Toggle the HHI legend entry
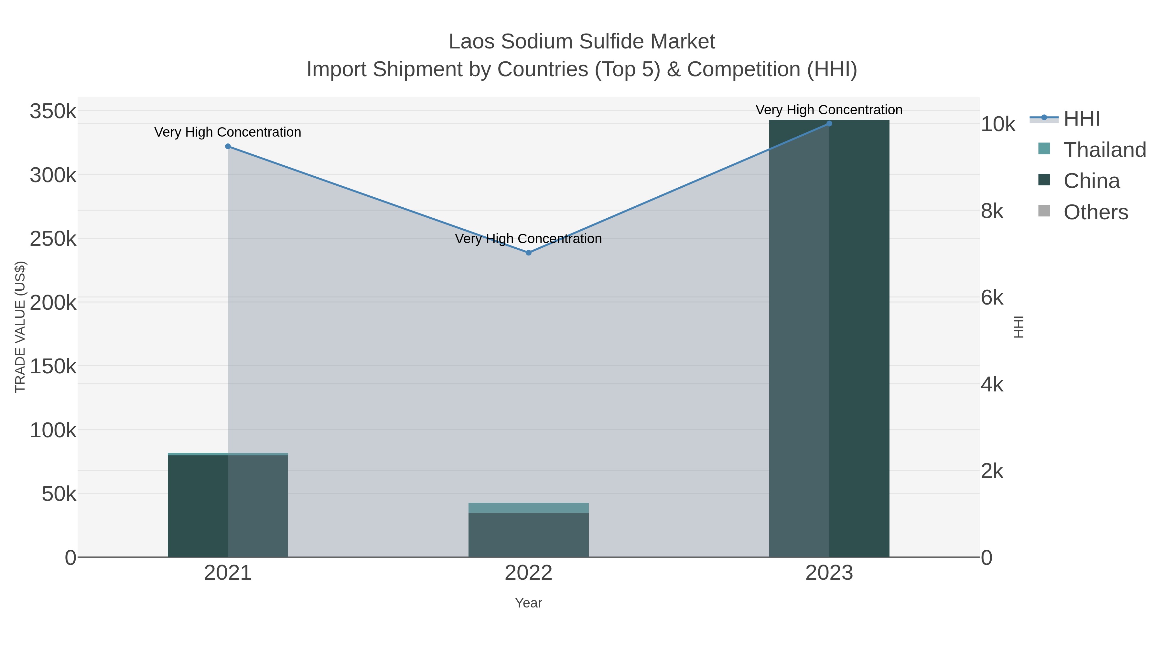 coord(1065,118)
